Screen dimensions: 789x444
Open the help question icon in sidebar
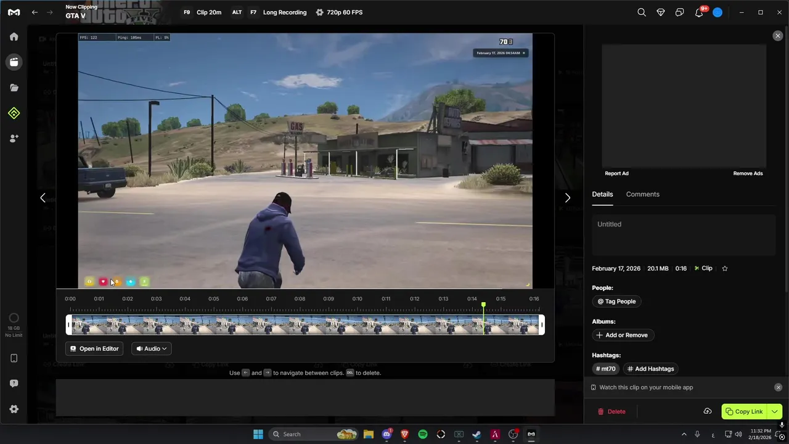[x=14, y=384]
